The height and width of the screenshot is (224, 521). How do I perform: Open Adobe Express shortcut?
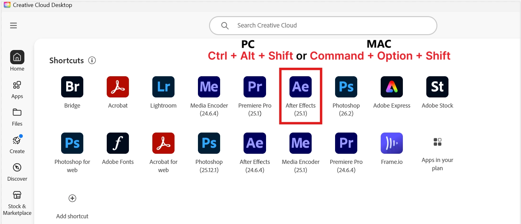(x=392, y=87)
